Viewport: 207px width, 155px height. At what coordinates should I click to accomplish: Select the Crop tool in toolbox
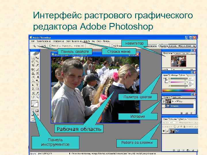tap(33, 65)
